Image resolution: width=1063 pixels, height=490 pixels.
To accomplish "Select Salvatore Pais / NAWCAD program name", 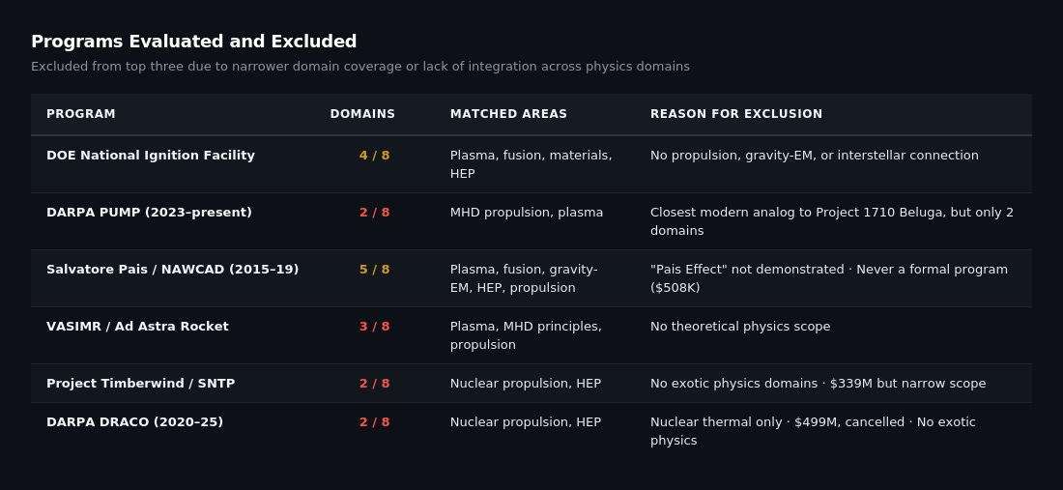I will pos(172,270).
